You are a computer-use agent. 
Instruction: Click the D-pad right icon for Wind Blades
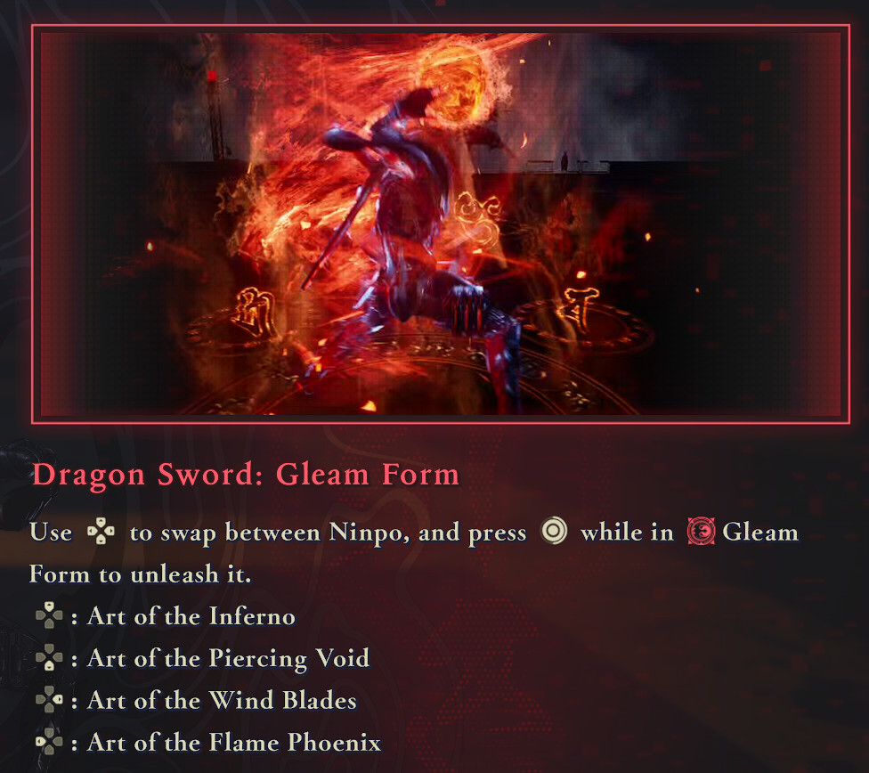click(49, 700)
